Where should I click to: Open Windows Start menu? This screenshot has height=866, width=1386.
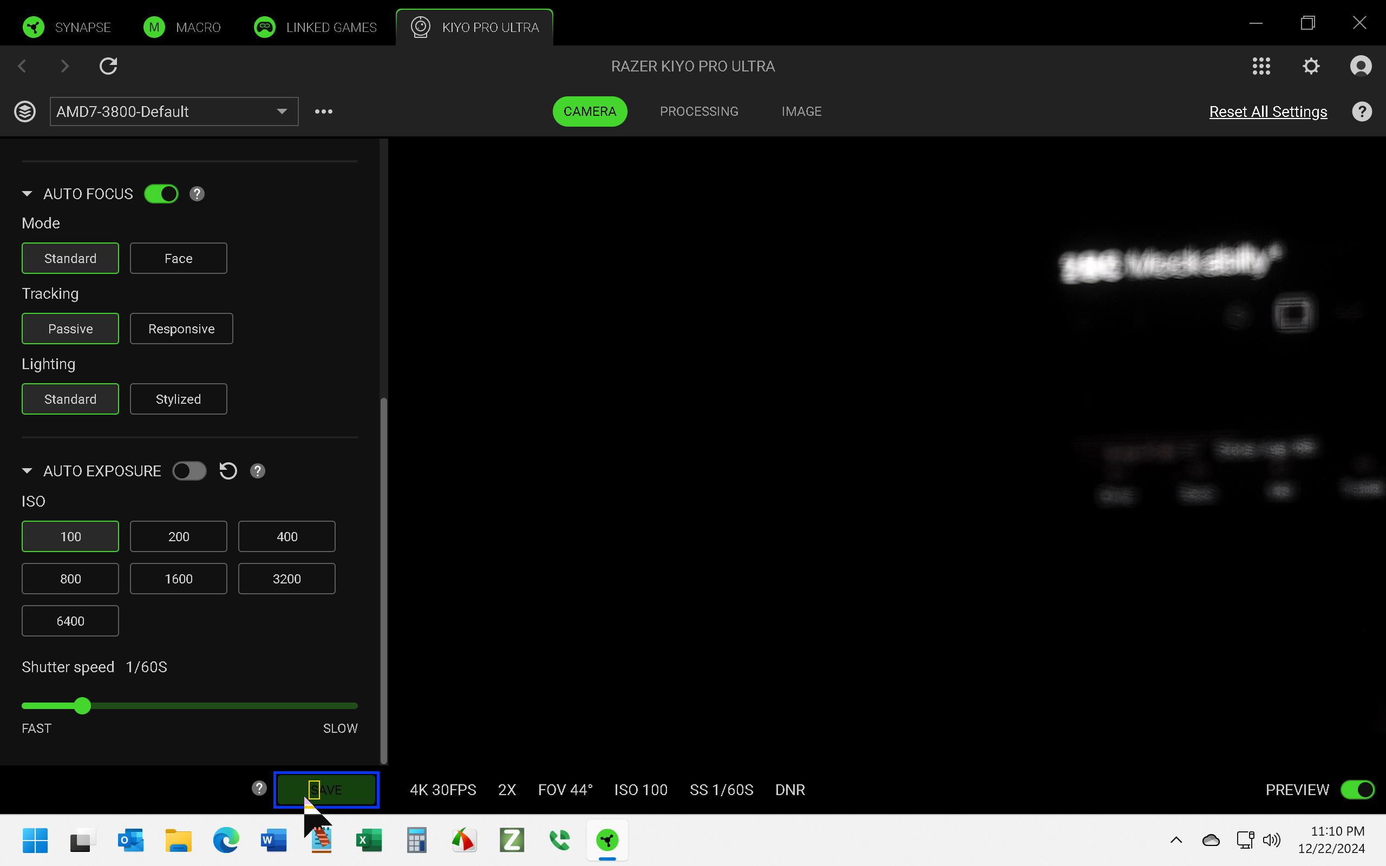coord(35,840)
